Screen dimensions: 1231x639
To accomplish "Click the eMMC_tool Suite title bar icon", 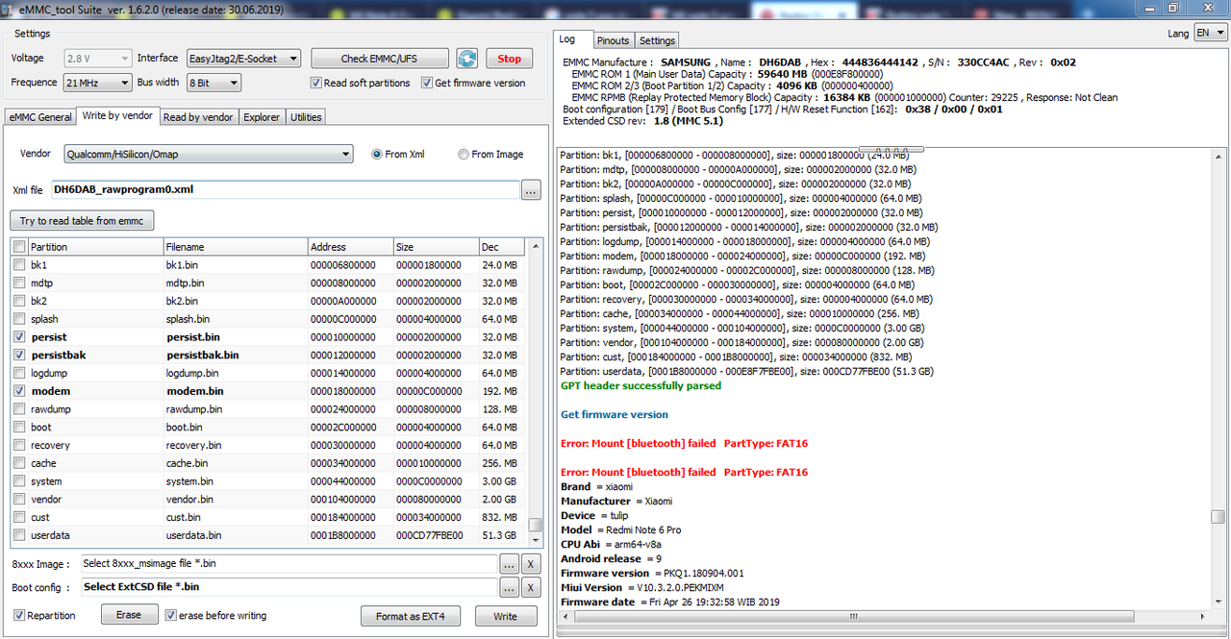I will click(9, 8).
